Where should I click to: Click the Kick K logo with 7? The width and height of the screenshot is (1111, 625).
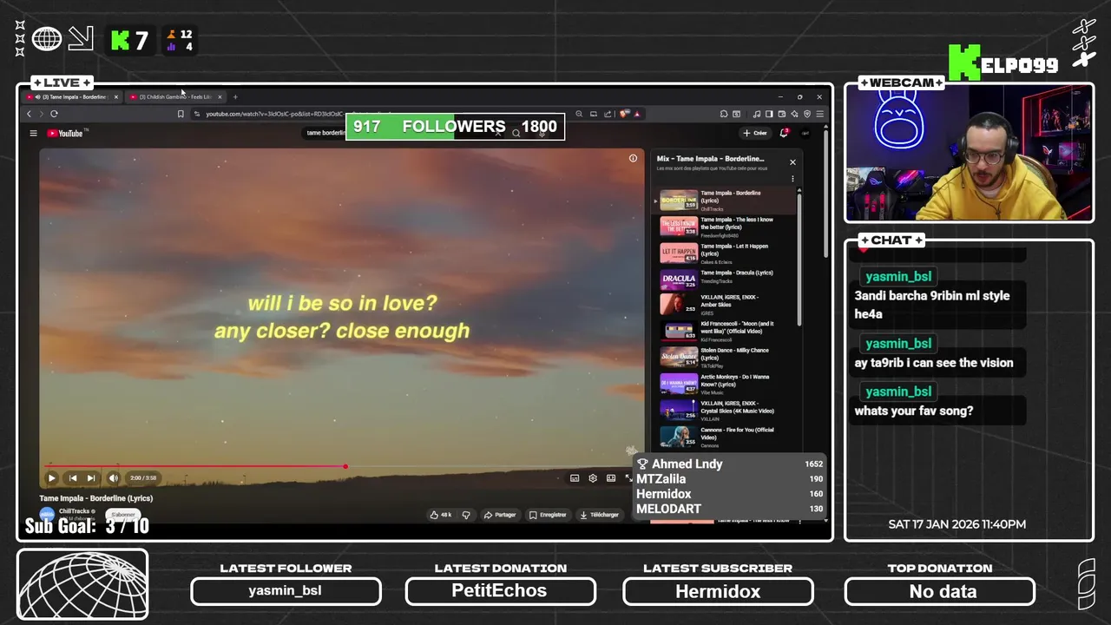pyautogui.click(x=129, y=40)
